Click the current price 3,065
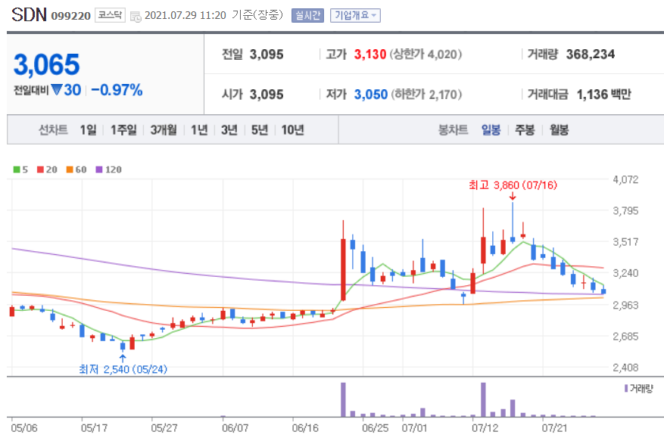This screenshot has width=664, height=441. click(47, 65)
